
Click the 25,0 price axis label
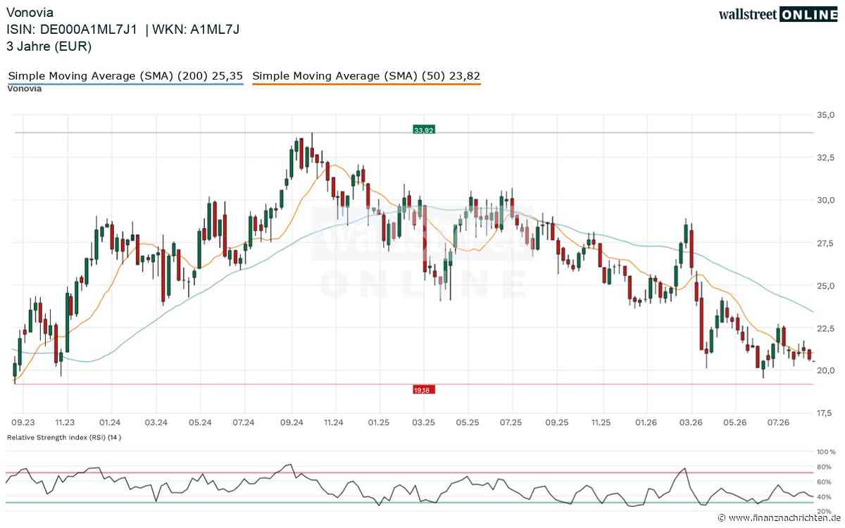[825, 286]
